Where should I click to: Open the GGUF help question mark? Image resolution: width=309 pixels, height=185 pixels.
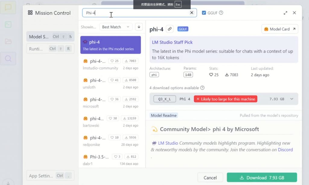[221, 13]
